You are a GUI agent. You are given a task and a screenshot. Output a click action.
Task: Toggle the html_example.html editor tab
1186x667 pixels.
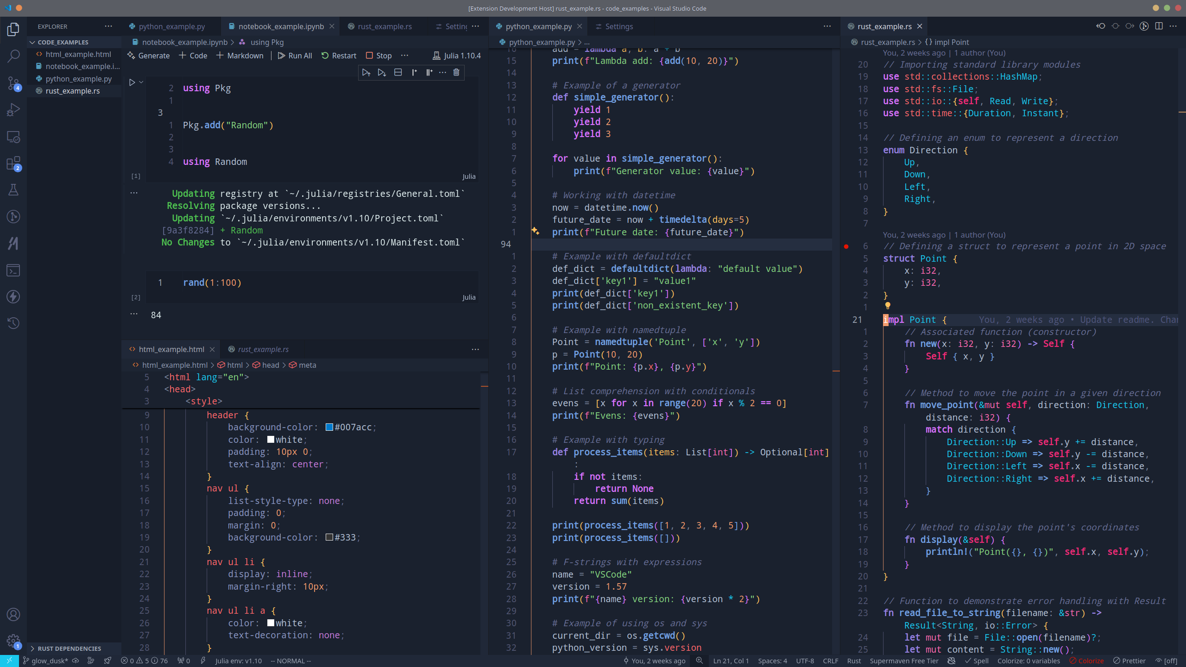[x=172, y=349]
